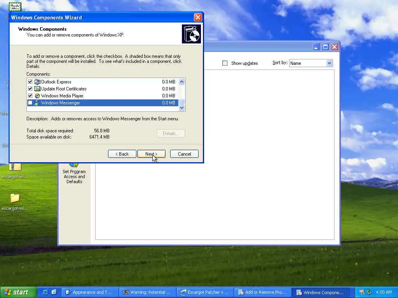398x298 pixels.
Task: Open the escargot folder desktop icon
Action: click(x=15, y=198)
